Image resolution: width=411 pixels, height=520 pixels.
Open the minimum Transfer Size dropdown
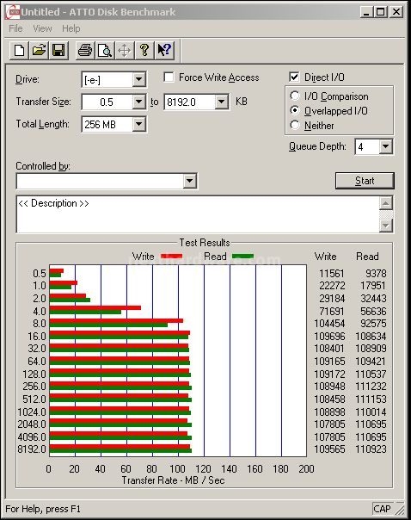tap(138, 102)
